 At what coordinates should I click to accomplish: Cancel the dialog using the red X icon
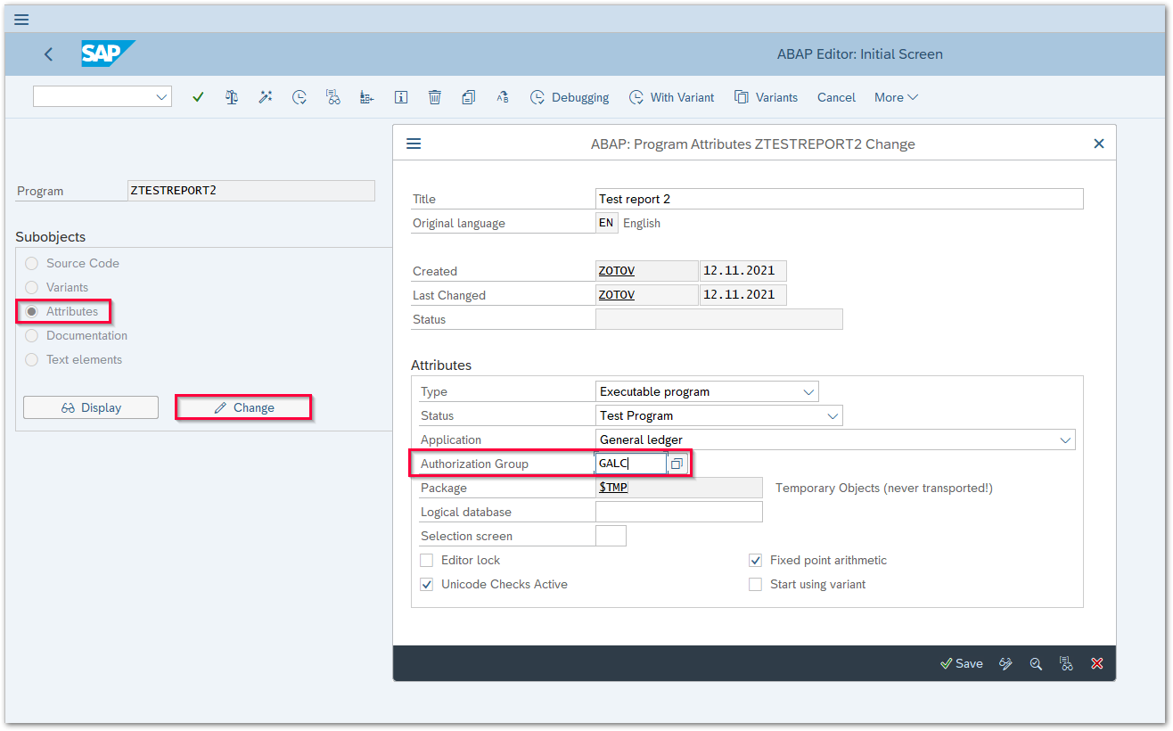[x=1097, y=663]
